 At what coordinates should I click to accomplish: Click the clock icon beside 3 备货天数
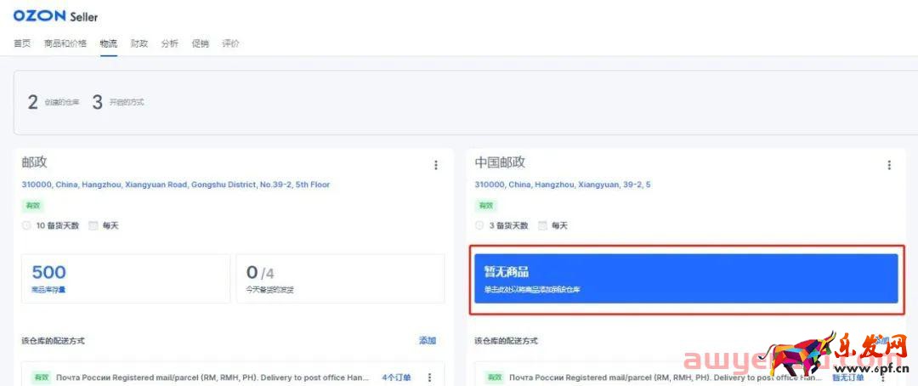coord(479,225)
